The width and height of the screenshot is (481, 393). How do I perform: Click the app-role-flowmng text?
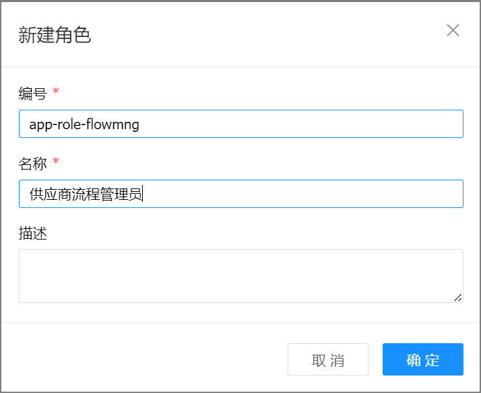[x=84, y=124]
